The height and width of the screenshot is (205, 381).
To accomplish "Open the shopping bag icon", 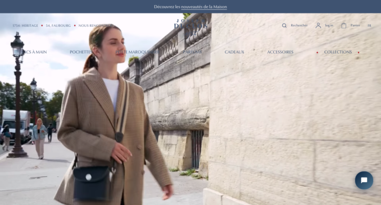I will coord(343,25).
